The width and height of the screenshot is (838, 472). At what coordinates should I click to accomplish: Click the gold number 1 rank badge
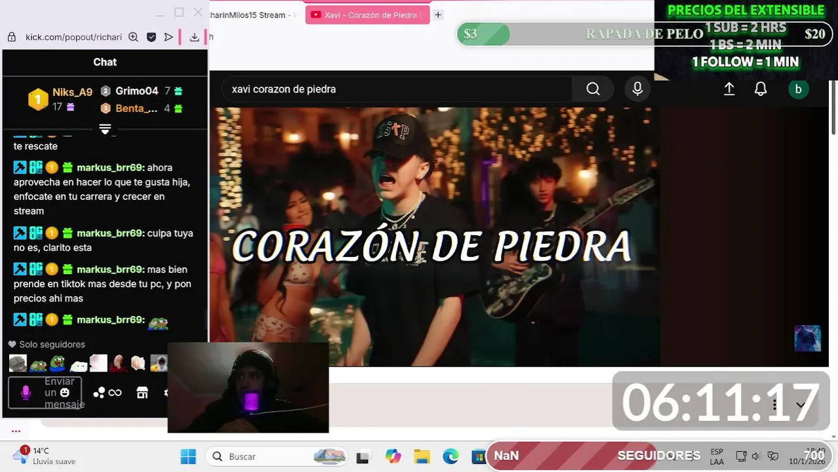(x=38, y=100)
